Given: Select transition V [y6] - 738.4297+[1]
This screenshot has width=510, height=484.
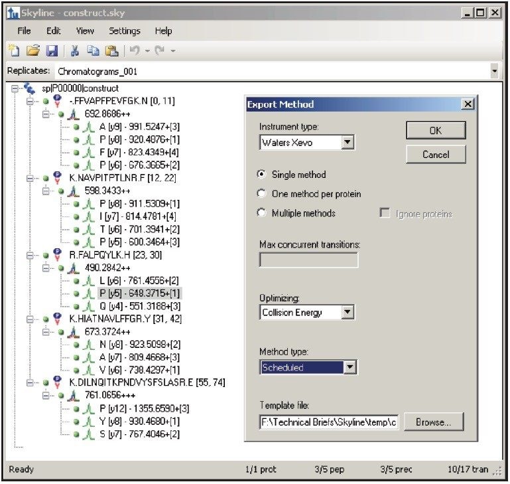Looking at the screenshot, I should [139, 370].
